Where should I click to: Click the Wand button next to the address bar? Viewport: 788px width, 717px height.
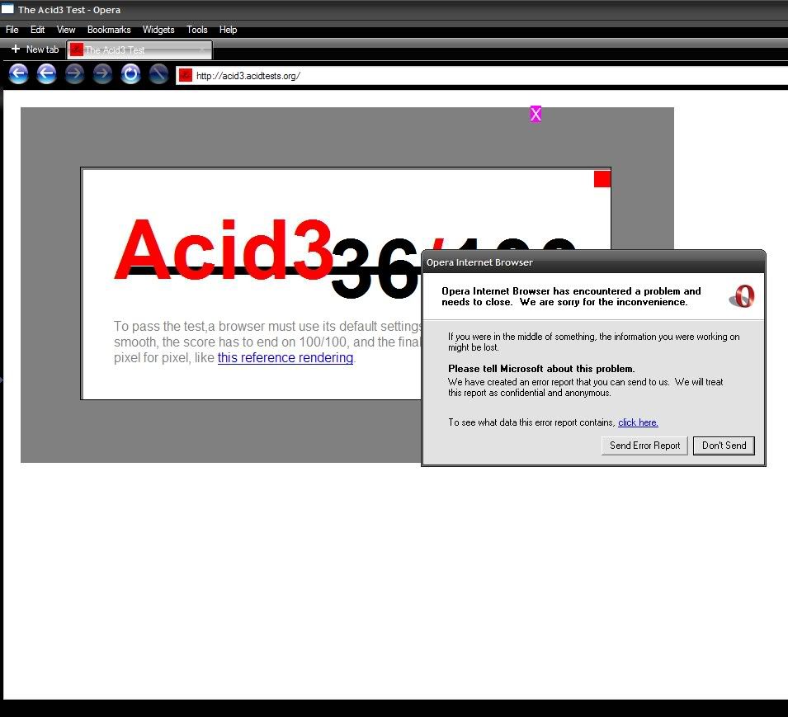coord(158,74)
